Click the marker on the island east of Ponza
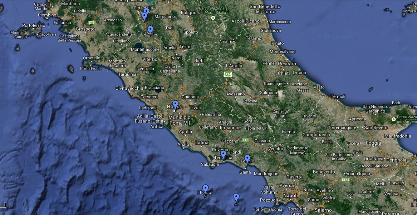Screen dimensions: 417x215 pos(236,197)
